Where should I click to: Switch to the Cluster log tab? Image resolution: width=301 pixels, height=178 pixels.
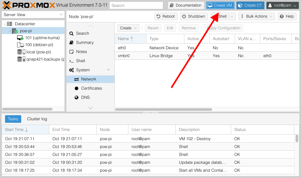tap(37, 119)
